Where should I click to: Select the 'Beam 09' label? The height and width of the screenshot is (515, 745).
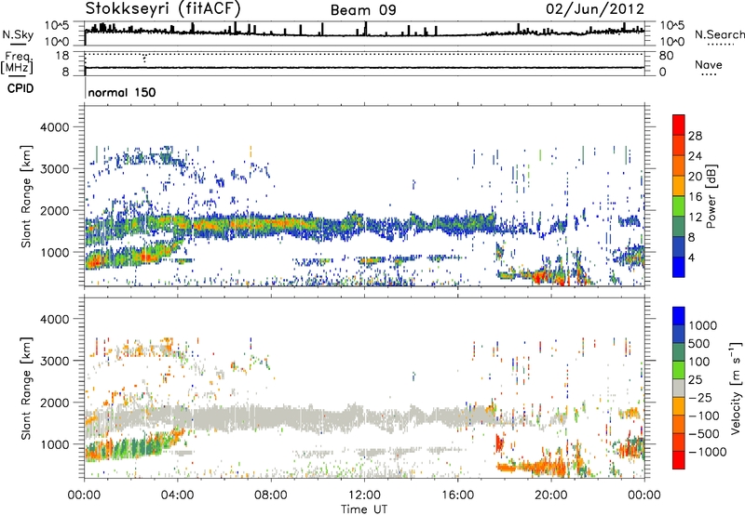coord(363,10)
